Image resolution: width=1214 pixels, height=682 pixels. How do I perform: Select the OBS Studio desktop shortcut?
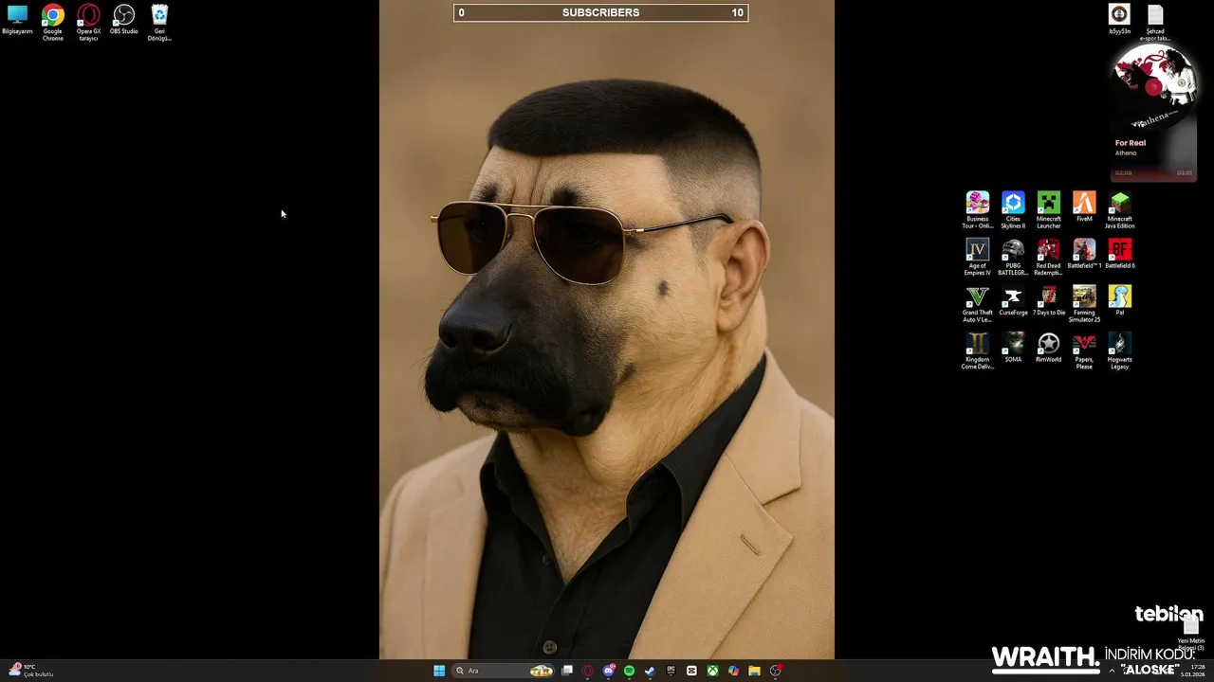click(123, 21)
